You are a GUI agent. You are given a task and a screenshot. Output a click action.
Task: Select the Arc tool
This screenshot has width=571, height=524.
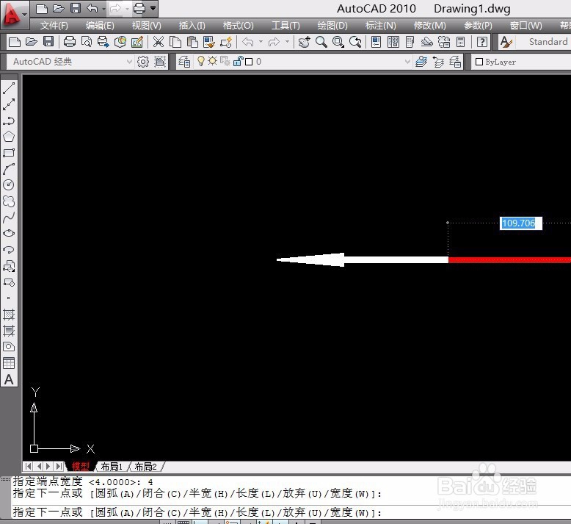9,169
